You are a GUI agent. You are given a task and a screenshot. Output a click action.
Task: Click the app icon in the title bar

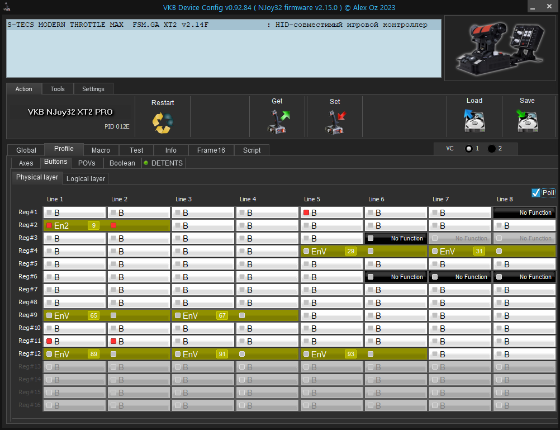tap(7, 7)
